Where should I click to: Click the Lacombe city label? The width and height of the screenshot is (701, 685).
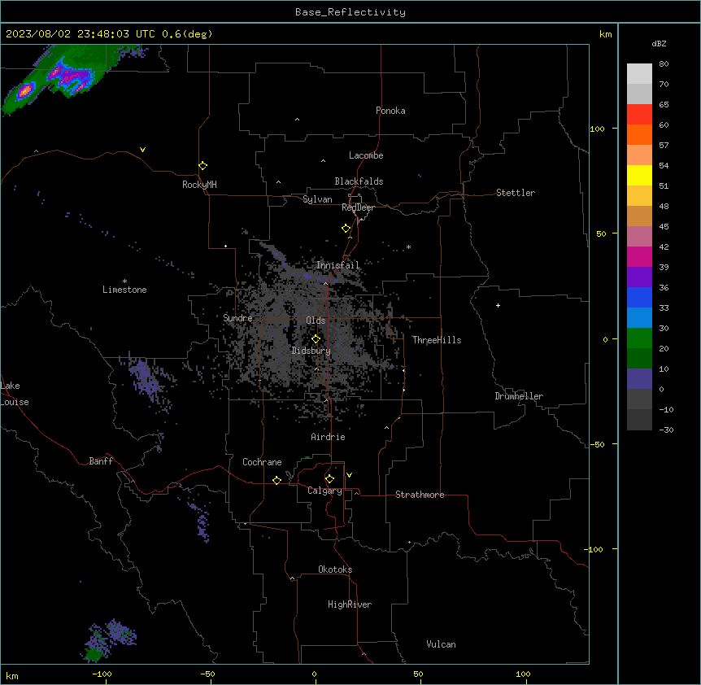click(x=366, y=155)
